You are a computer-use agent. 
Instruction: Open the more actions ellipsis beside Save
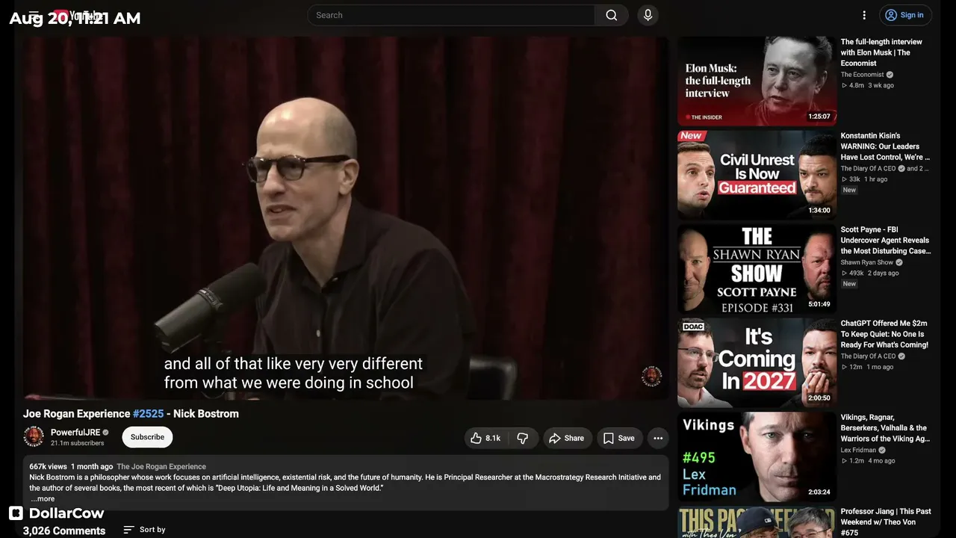pos(658,439)
